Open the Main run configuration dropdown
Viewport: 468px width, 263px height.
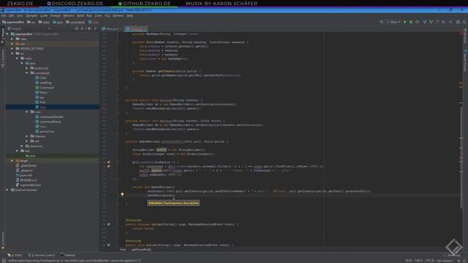point(393,22)
